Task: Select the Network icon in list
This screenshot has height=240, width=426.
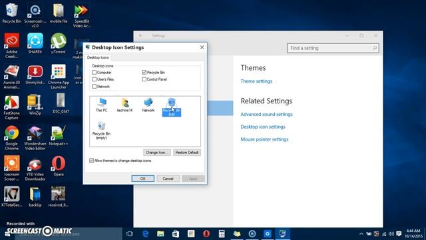Action: [x=148, y=105]
